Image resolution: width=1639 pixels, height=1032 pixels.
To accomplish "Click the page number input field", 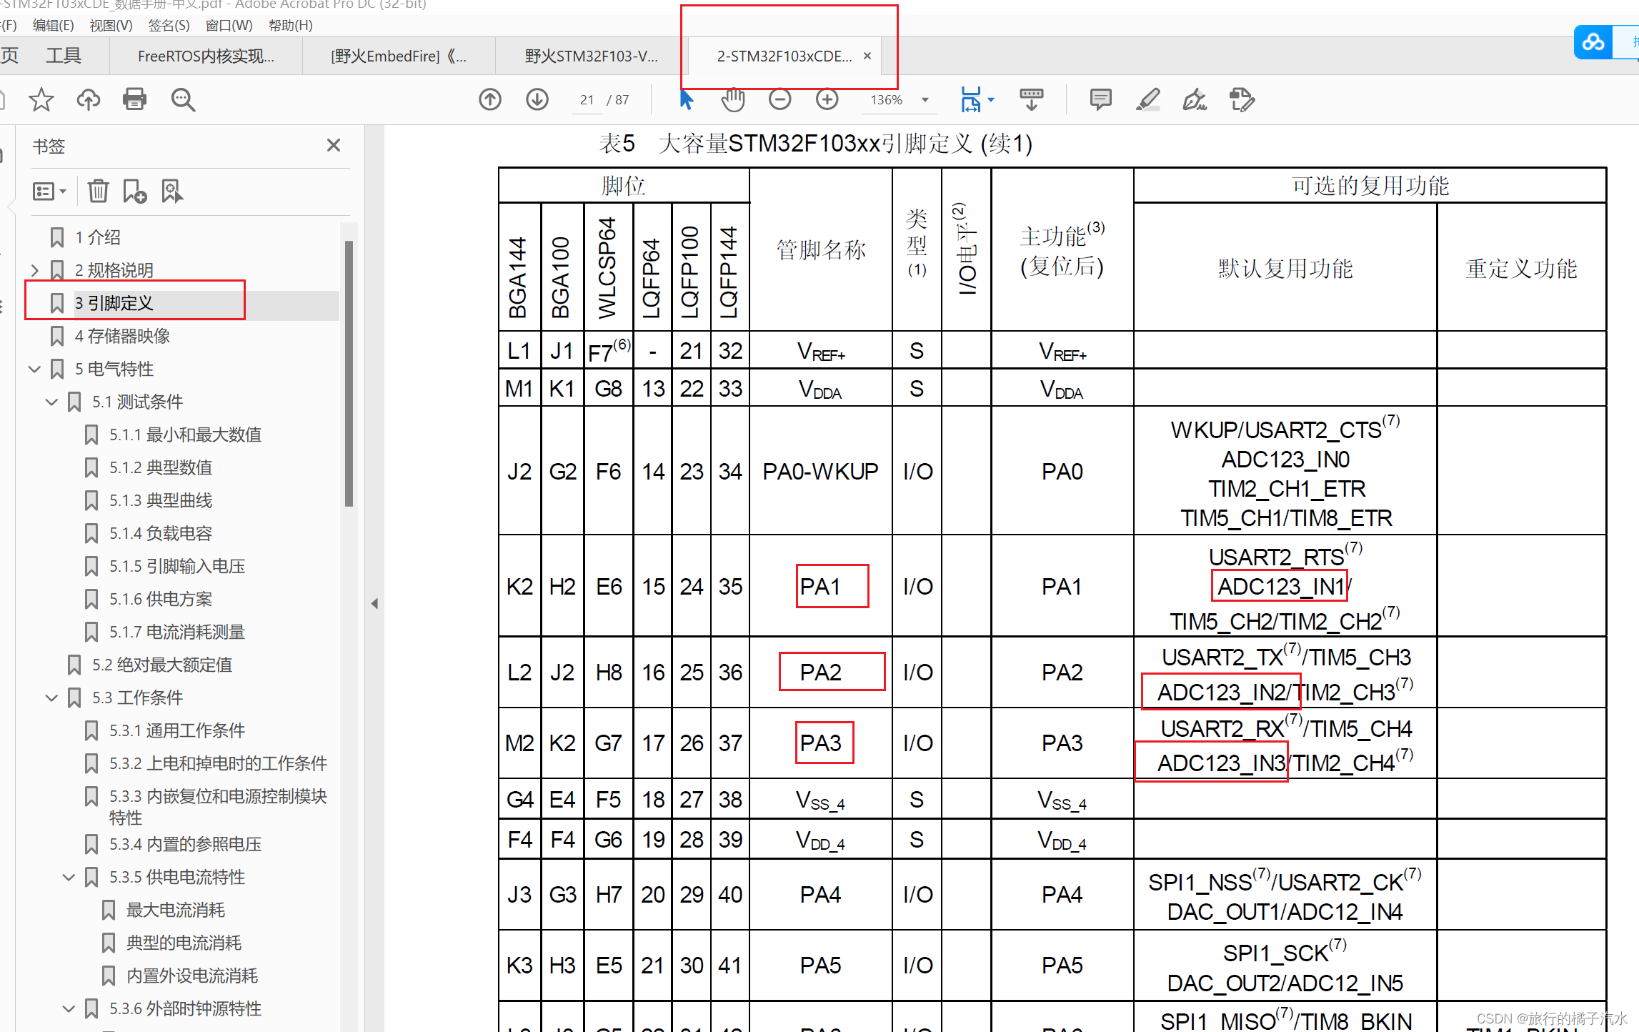I will (587, 100).
